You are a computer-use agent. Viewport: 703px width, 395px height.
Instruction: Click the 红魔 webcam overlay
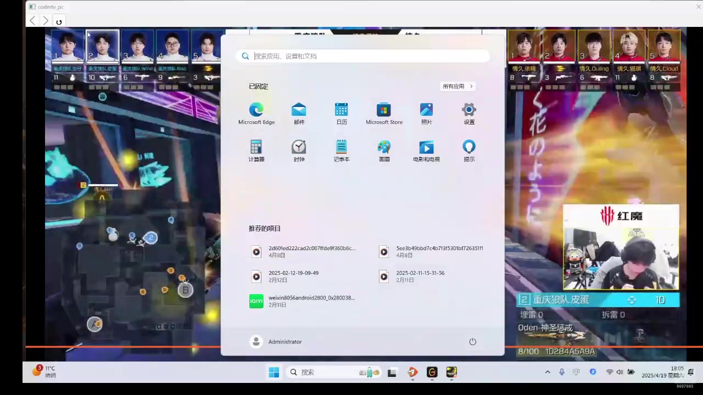(621, 247)
